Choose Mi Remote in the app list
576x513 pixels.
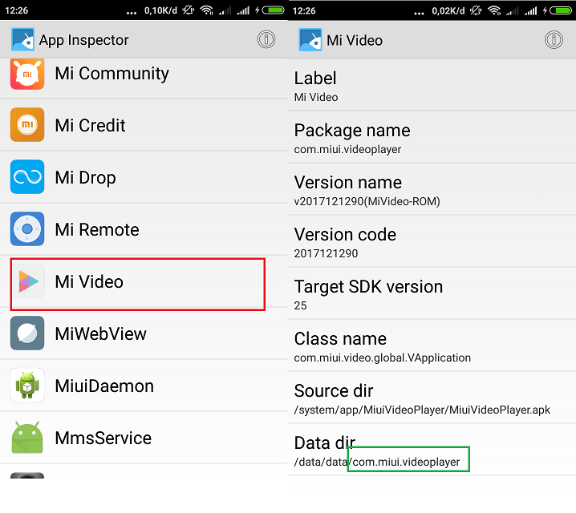(144, 229)
